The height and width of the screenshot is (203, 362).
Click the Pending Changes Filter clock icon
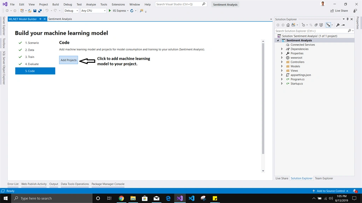pos(303,25)
